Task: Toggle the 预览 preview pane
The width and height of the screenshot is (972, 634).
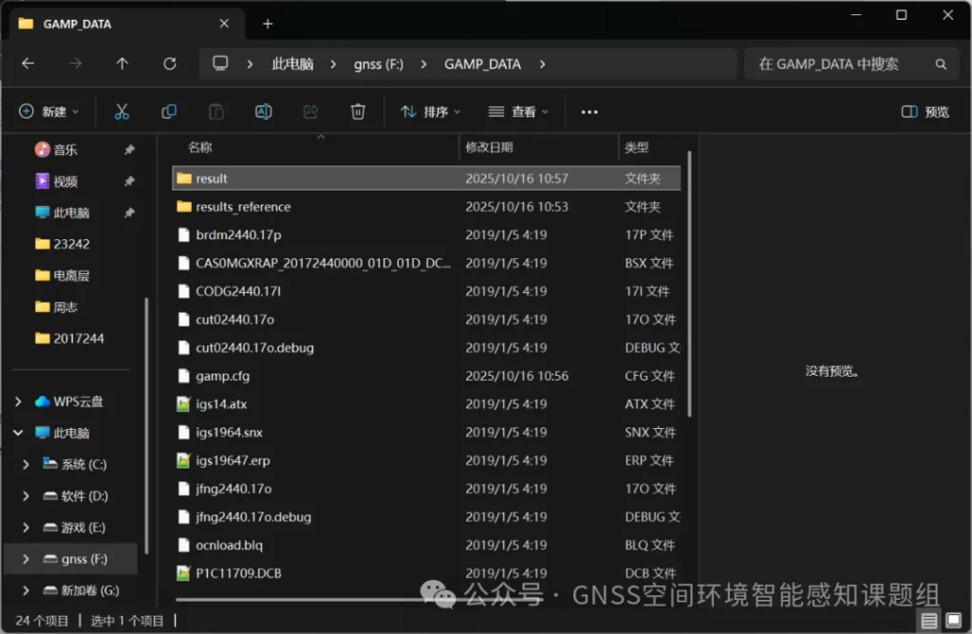Action: (x=925, y=112)
